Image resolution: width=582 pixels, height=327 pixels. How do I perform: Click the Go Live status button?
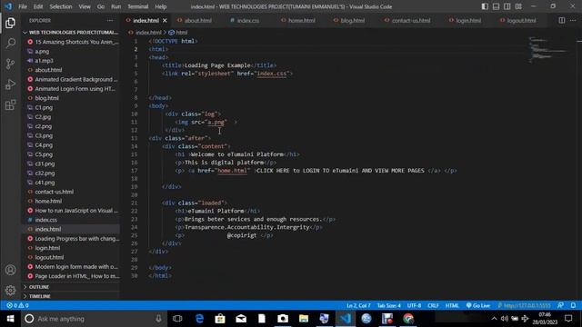478,305
